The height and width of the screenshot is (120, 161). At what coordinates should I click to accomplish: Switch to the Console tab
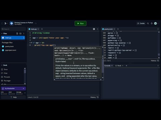click(x=107, y=66)
